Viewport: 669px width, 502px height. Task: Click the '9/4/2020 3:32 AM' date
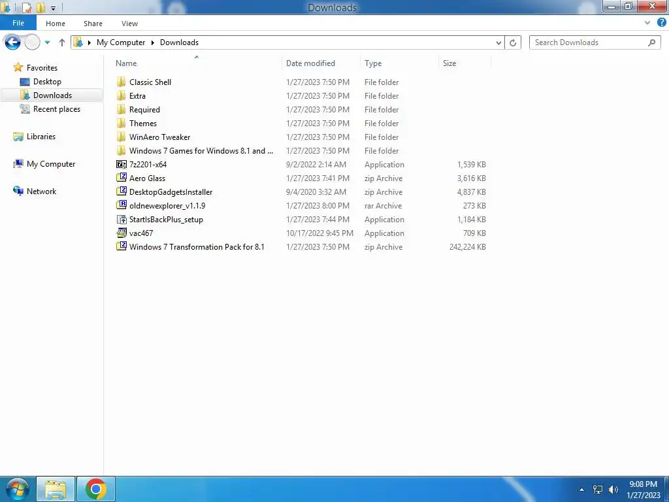tap(316, 192)
